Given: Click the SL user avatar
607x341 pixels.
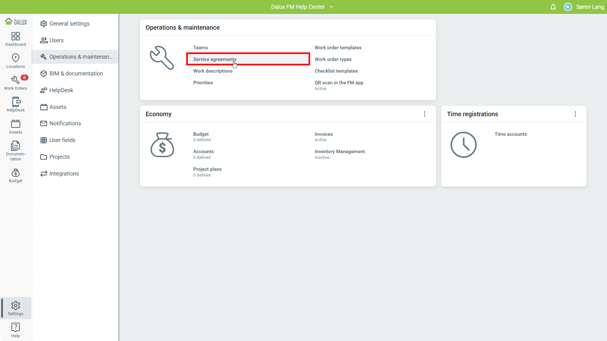Looking at the screenshot, I should tap(568, 7).
